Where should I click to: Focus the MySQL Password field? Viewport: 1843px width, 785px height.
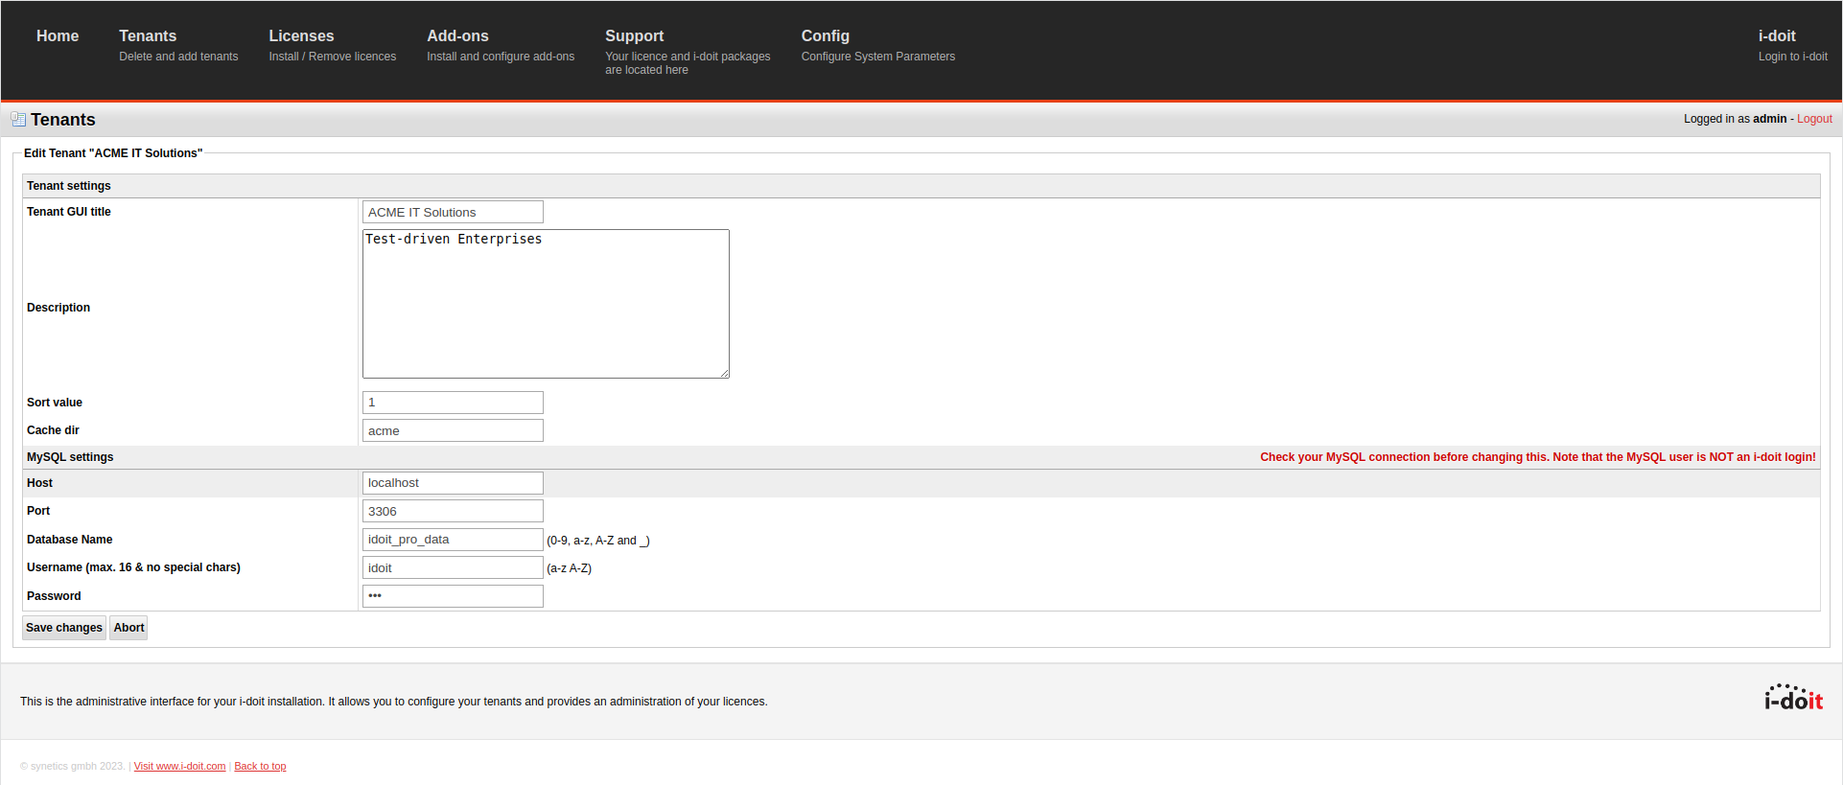pos(453,596)
